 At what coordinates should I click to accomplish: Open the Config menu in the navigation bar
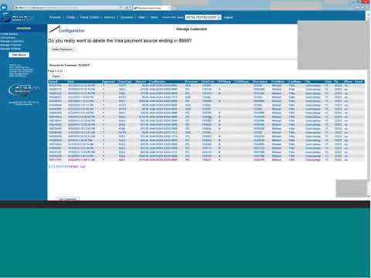pos(70,17)
